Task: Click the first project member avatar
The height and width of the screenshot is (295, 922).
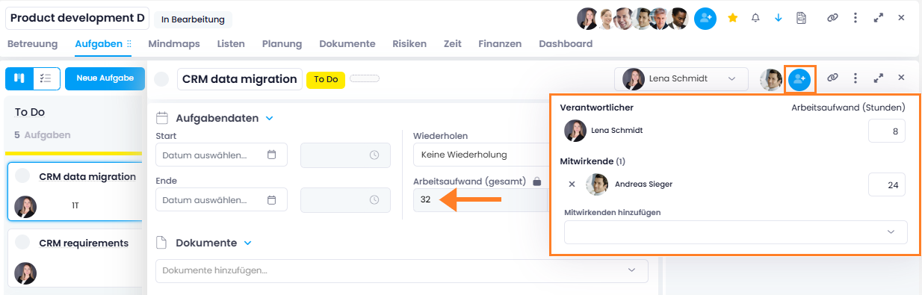Action: pos(587,19)
